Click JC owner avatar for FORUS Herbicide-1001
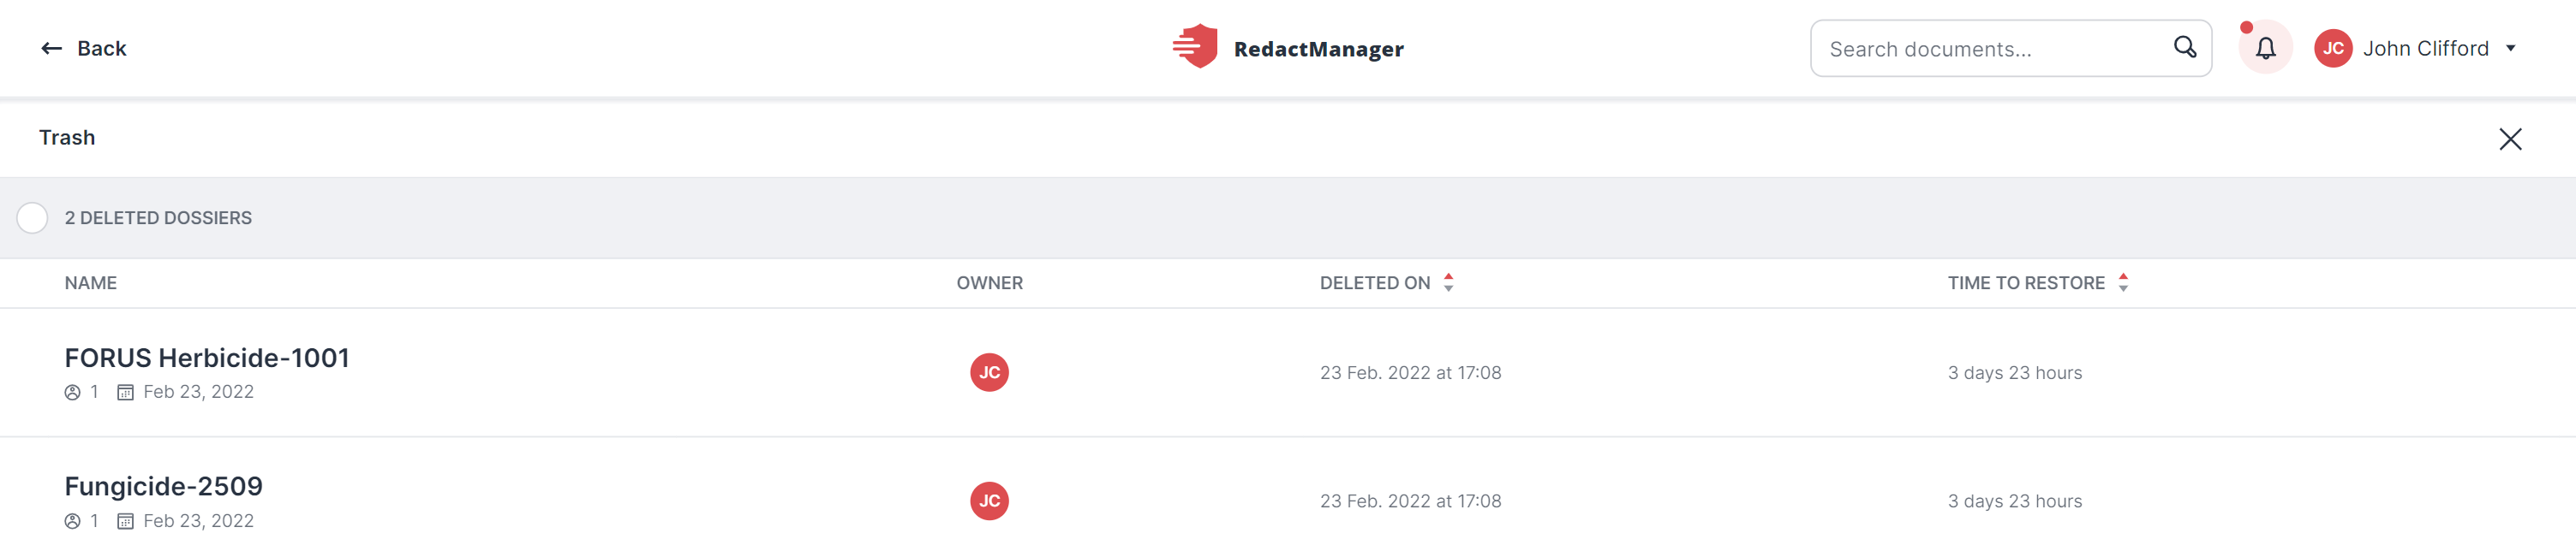 (x=989, y=372)
